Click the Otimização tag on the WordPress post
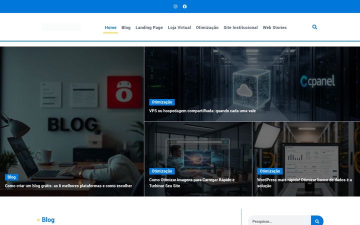Image resolution: width=360 pixels, height=225 pixels. pos(270,171)
